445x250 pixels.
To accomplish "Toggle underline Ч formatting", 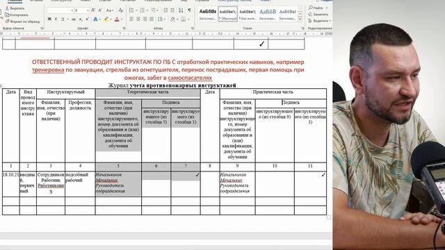I will 63,19.
